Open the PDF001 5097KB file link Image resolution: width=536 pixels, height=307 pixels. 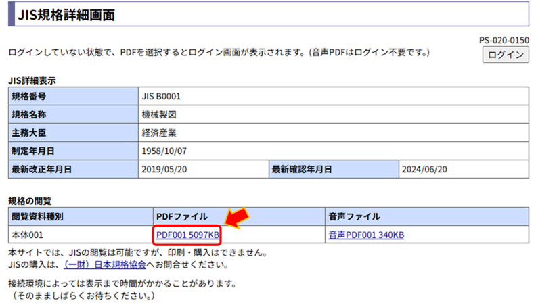187,235
